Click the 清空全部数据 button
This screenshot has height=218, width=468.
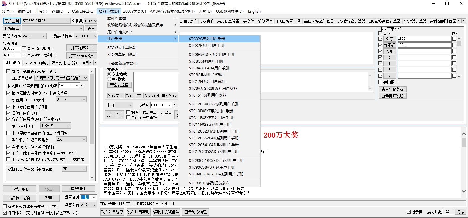392,89
